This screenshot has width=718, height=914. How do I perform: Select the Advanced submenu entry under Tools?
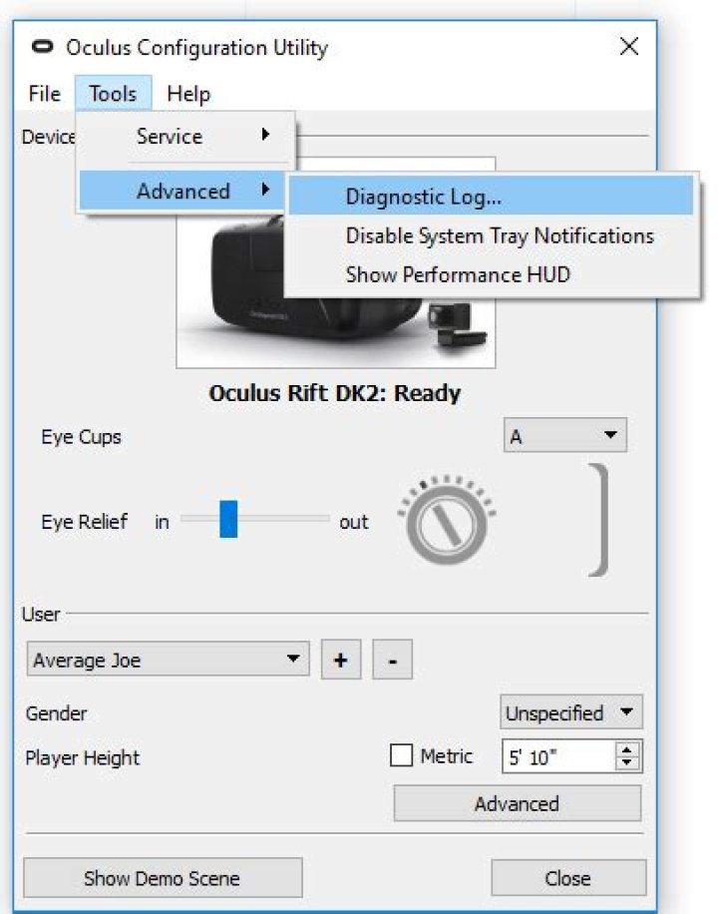tap(183, 191)
